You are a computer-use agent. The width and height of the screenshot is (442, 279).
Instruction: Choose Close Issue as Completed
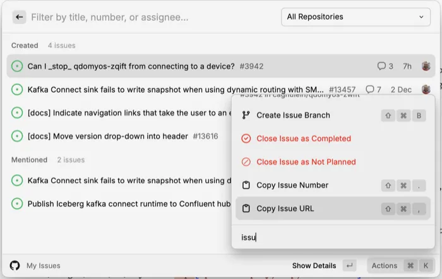click(303, 139)
